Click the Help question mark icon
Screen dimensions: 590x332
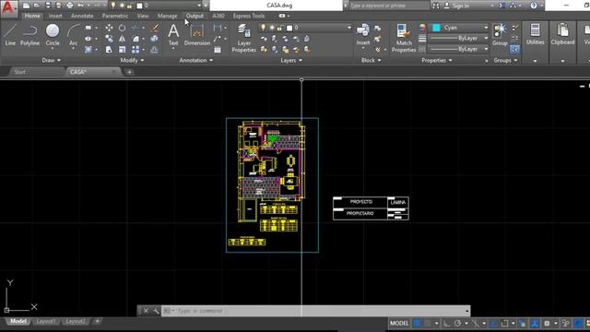pos(534,6)
